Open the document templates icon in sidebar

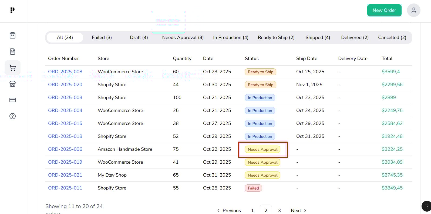12,52
